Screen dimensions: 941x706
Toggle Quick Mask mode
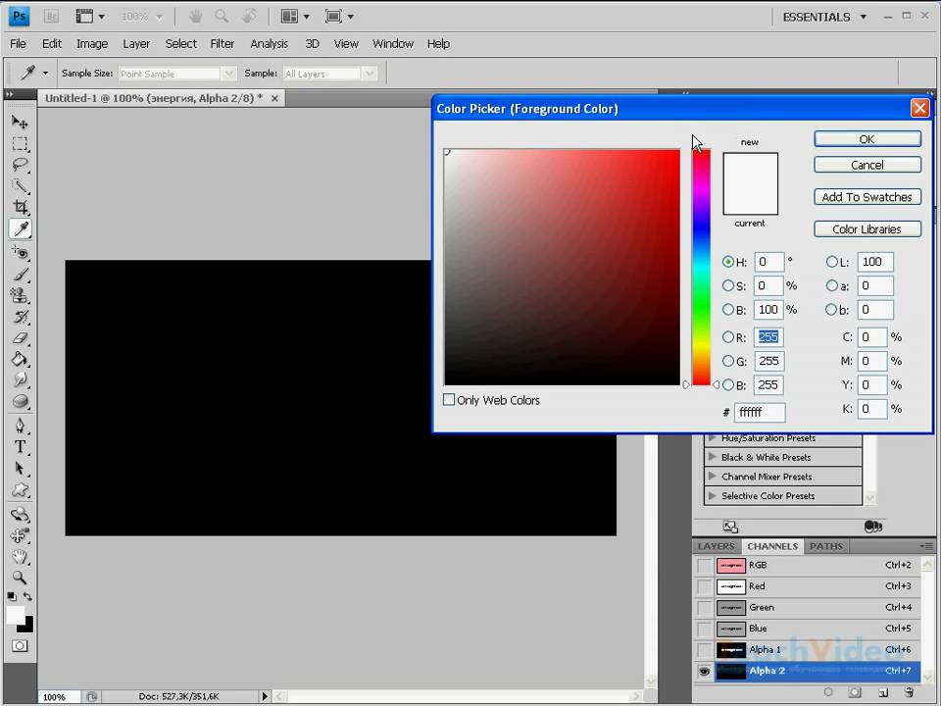(x=20, y=646)
